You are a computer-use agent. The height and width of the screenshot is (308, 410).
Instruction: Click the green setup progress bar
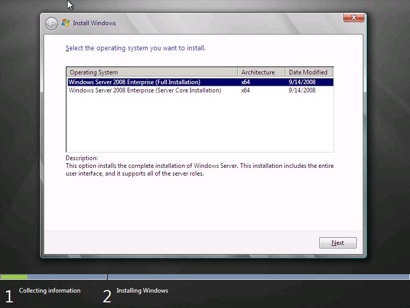[14, 277]
